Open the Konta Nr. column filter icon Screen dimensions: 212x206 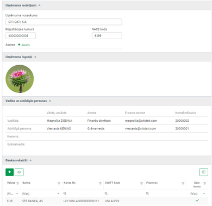pos(100,183)
